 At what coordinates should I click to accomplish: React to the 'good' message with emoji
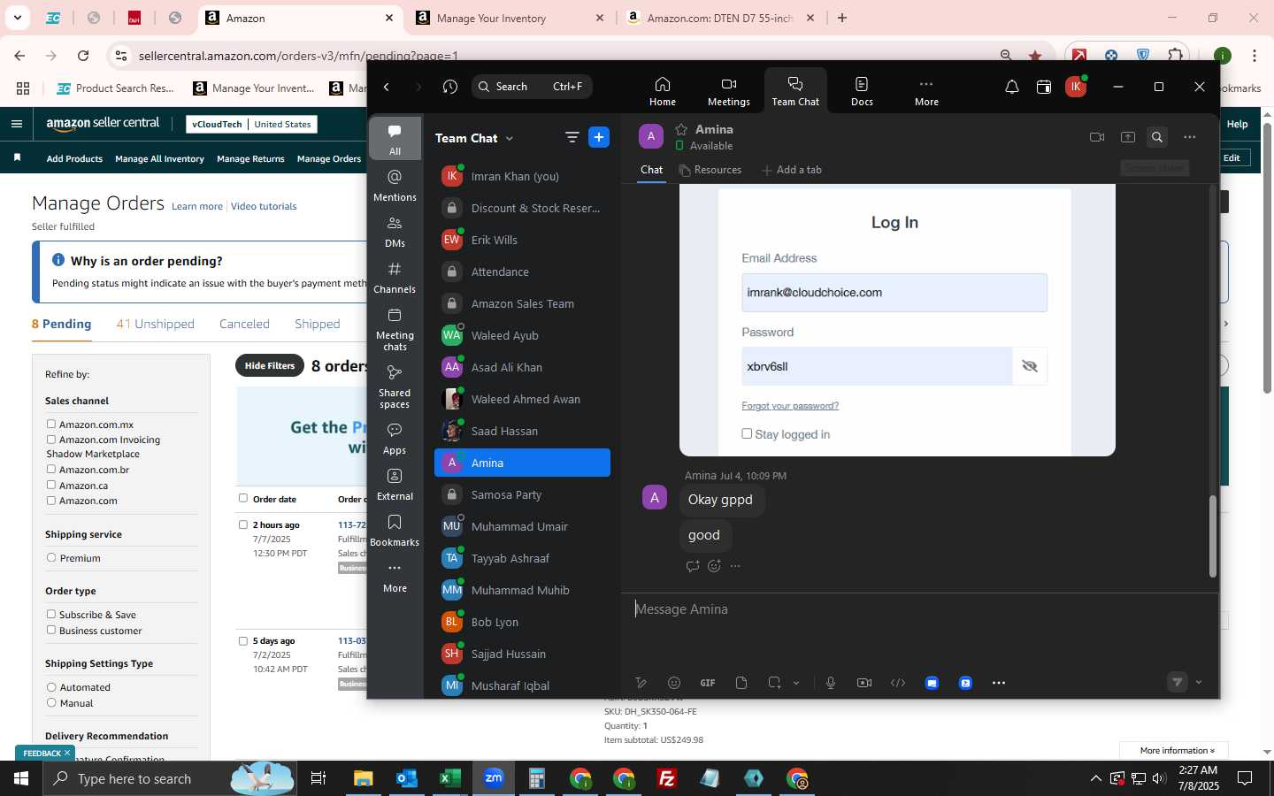click(x=715, y=566)
